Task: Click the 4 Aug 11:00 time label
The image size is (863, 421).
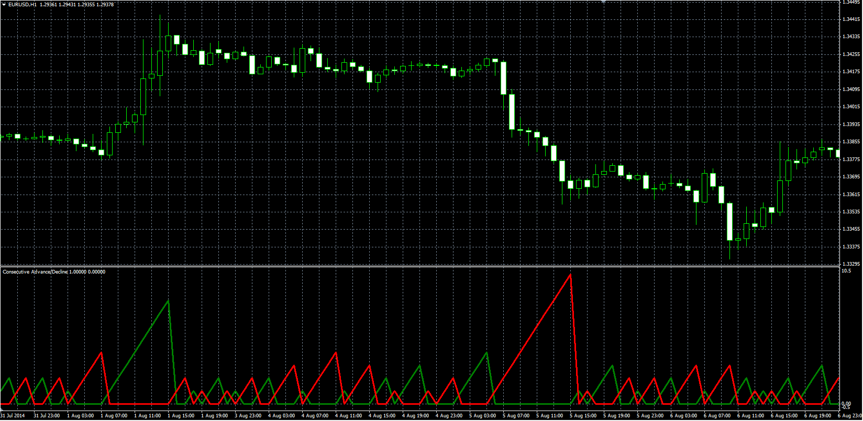Action: click(349, 416)
